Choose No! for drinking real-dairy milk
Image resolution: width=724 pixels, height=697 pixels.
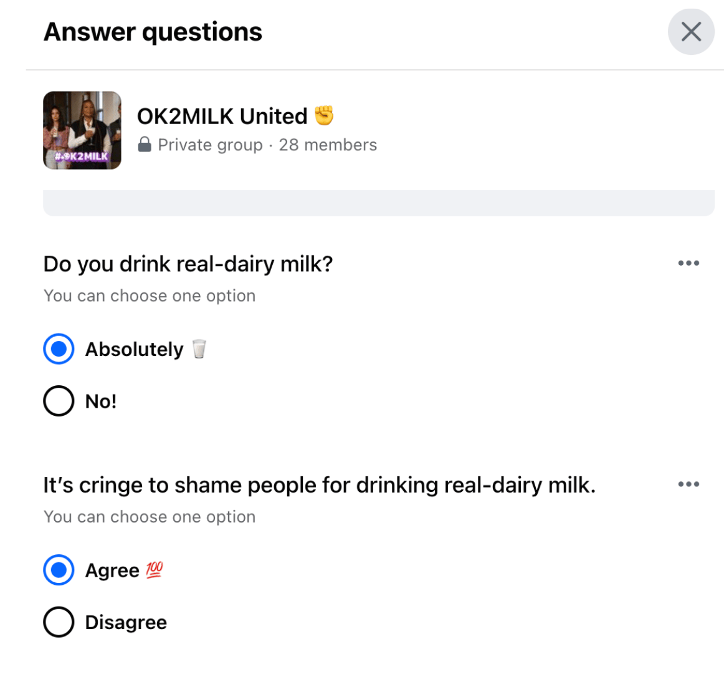[x=58, y=401]
